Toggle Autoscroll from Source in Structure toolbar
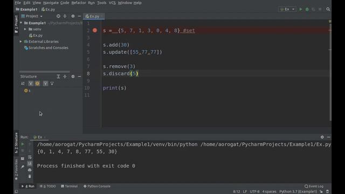Image resolution: width=345 pixels, height=194 pixels. coord(52,84)
